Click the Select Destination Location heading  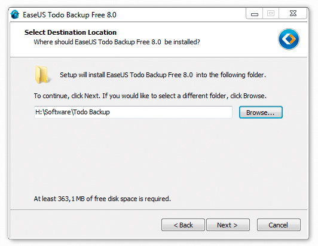tap(71, 32)
